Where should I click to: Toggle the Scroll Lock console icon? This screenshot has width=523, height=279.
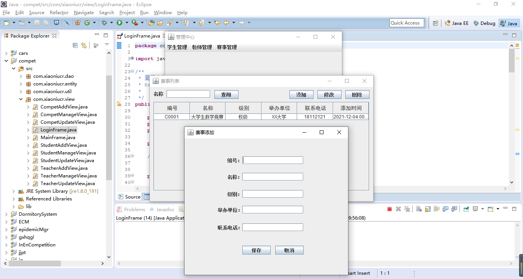[x=428, y=209]
